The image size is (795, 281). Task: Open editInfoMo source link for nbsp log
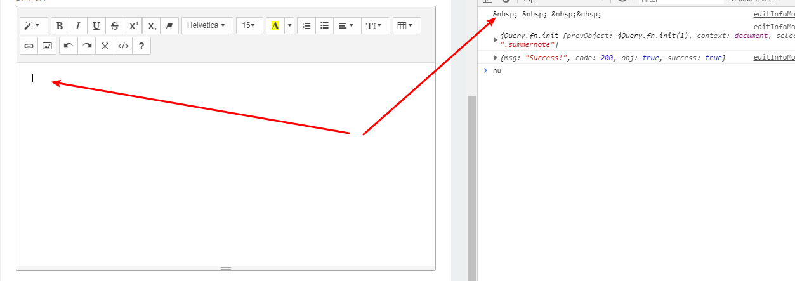click(x=773, y=14)
